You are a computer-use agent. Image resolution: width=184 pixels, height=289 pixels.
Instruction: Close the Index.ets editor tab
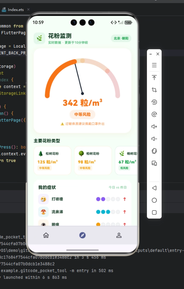[x=28, y=10]
